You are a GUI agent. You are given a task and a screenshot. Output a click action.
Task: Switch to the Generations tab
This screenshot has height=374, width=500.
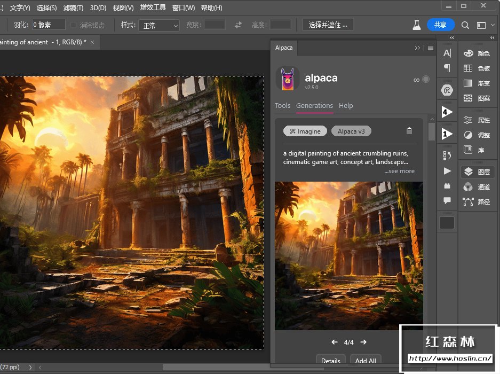tap(314, 106)
